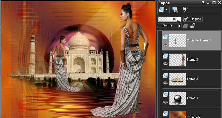Click the Edit Selection icon
The height and width of the screenshot is (118, 222).
click(x=185, y=10)
